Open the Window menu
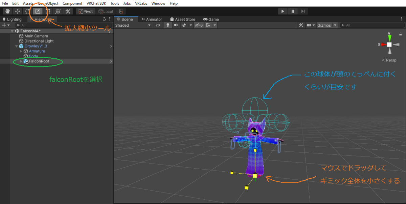 (x=158, y=3)
